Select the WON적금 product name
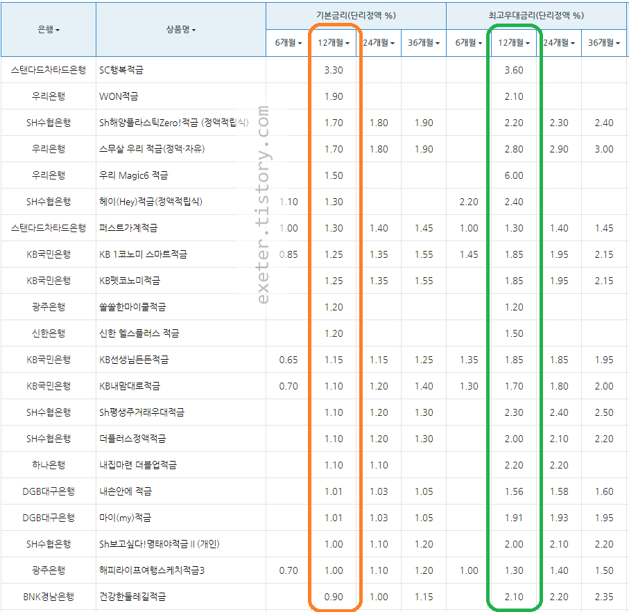Image resolution: width=629 pixels, height=612 pixels. pos(119,96)
